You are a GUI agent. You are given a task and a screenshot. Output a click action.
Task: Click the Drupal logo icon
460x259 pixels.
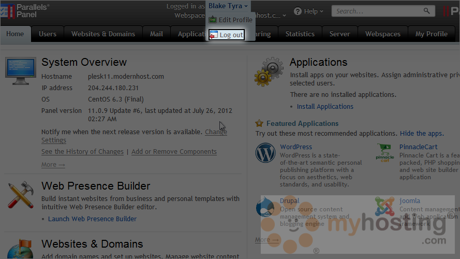(265, 207)
